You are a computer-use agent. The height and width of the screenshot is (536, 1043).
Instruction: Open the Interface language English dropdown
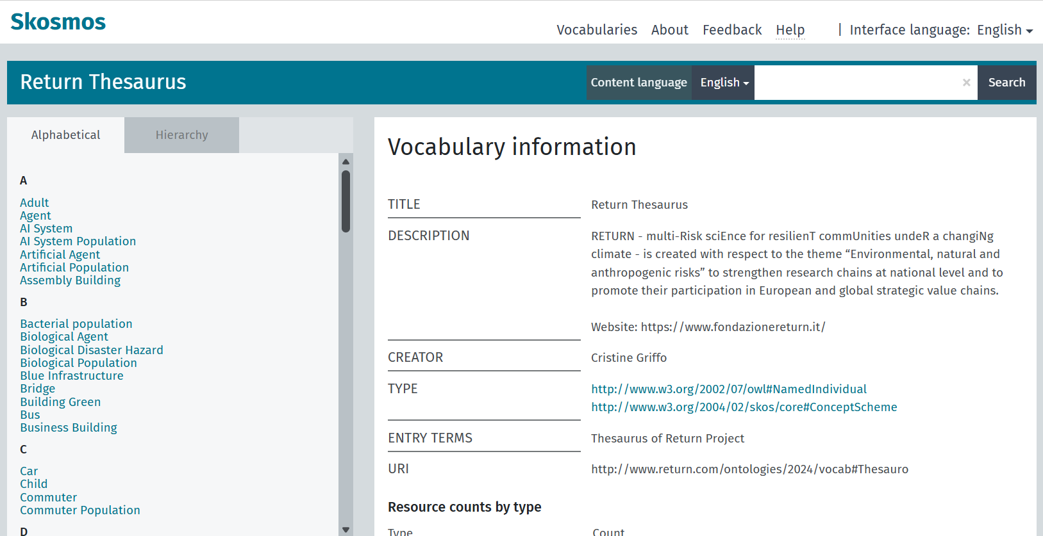[1005, 30]
